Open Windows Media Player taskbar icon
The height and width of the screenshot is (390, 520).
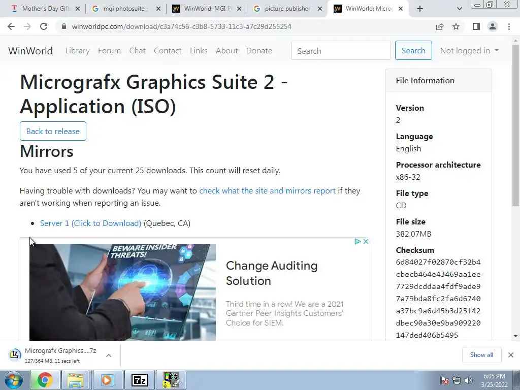click(x=107, y=380)
